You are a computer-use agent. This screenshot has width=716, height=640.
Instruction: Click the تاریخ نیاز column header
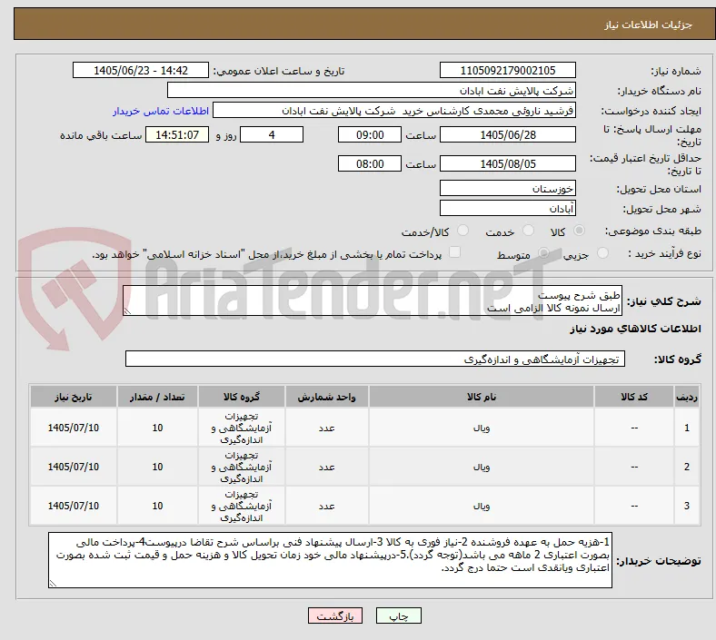(x=74, y=397)
